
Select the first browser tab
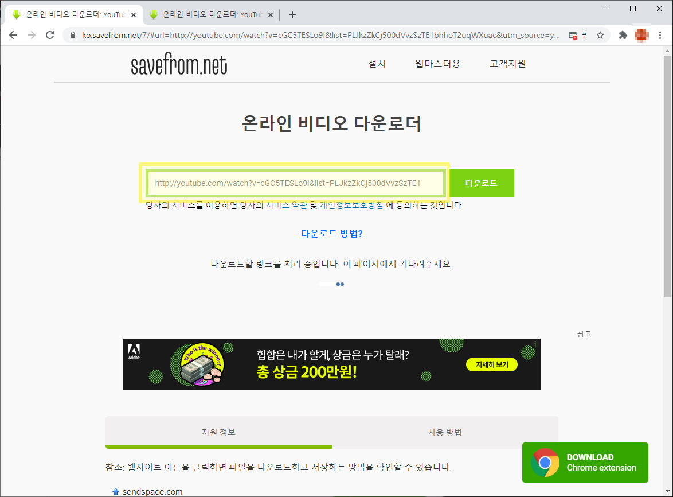coord(74,14)
